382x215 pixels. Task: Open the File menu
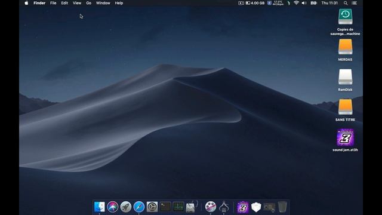tap(53, 3)
